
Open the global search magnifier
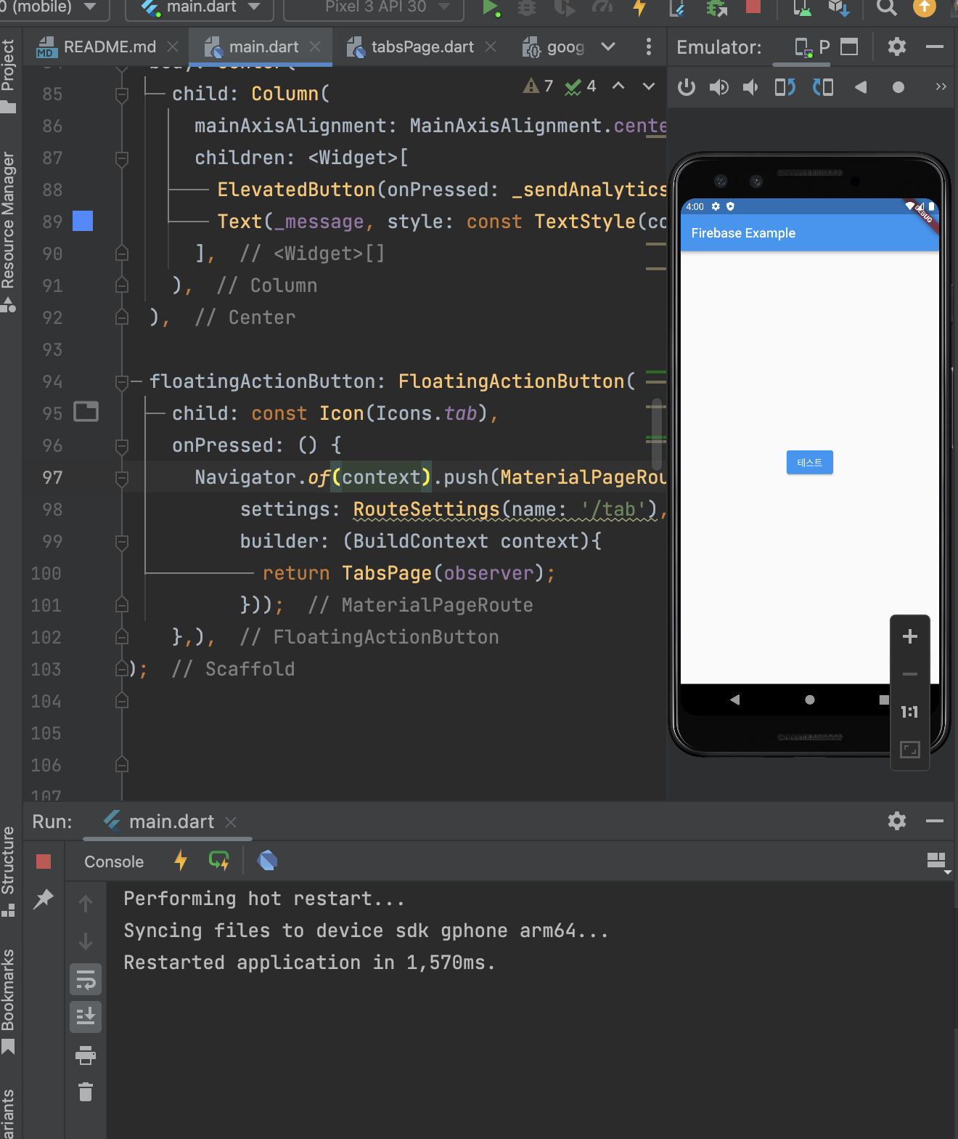click(x=886, y=7)
